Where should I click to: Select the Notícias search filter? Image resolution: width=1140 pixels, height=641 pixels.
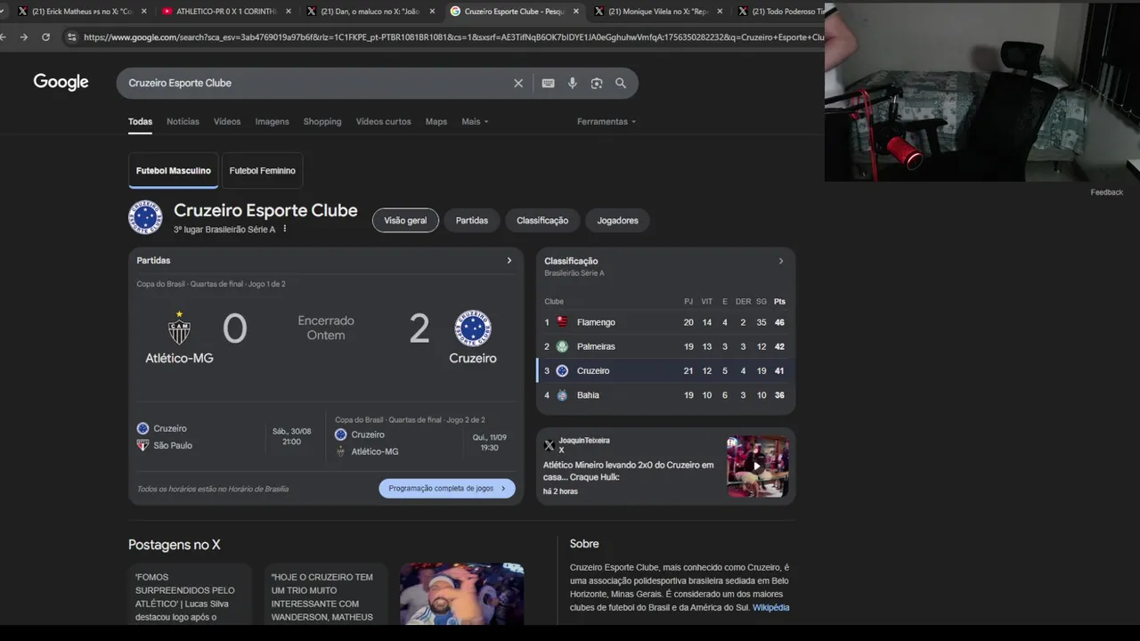183,121
